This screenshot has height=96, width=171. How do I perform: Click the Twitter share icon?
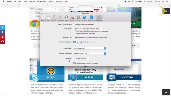pyautogui.click(x=2, y=27)
